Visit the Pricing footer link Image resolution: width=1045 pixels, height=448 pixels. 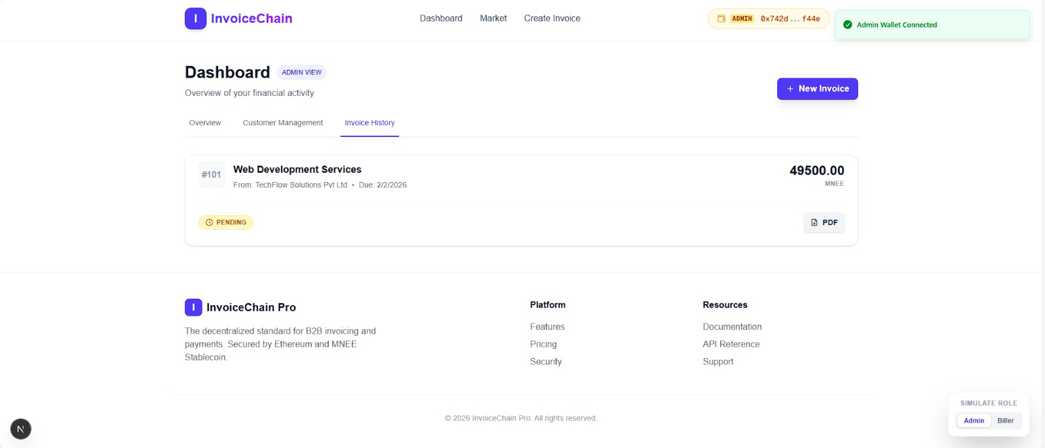click(543, 344)
